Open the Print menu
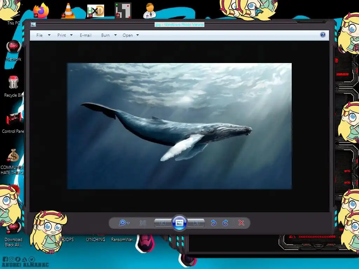 [62, 35]
